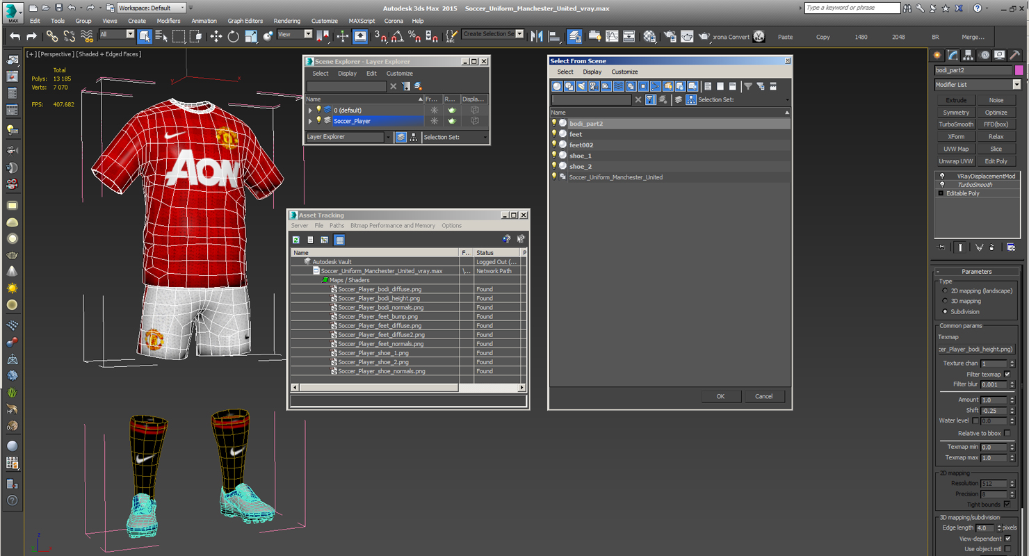Toggle TurboSmooth lightbulb in modifier stack

click(x=942, y=185)
